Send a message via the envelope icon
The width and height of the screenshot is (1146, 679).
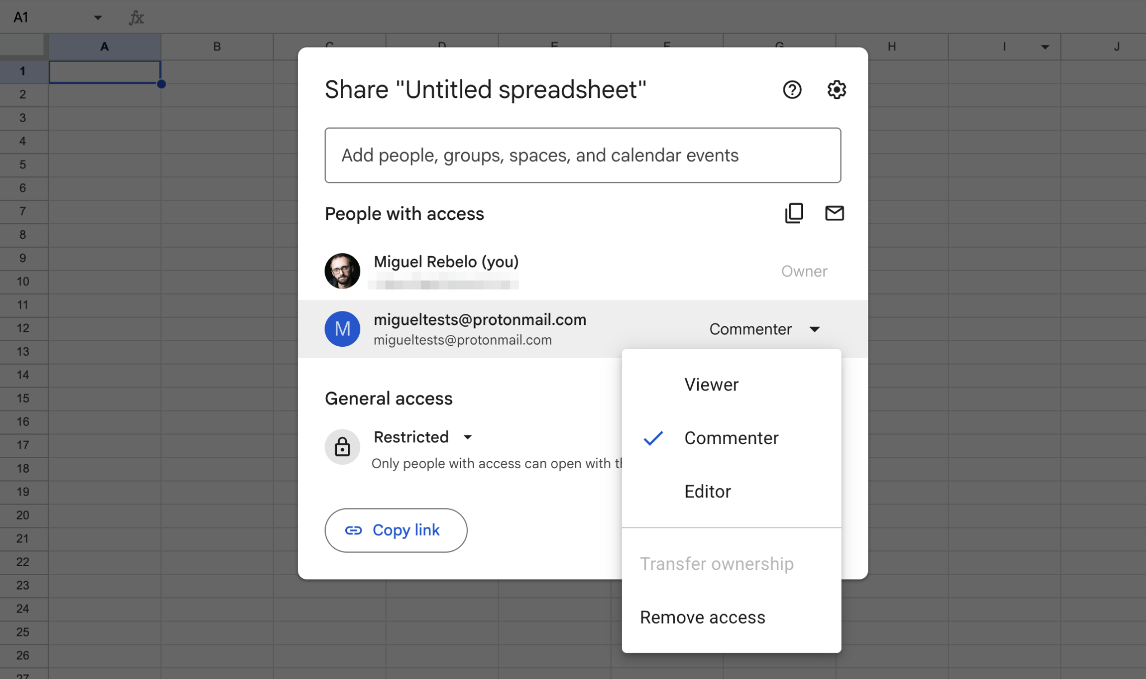[834, 213]
